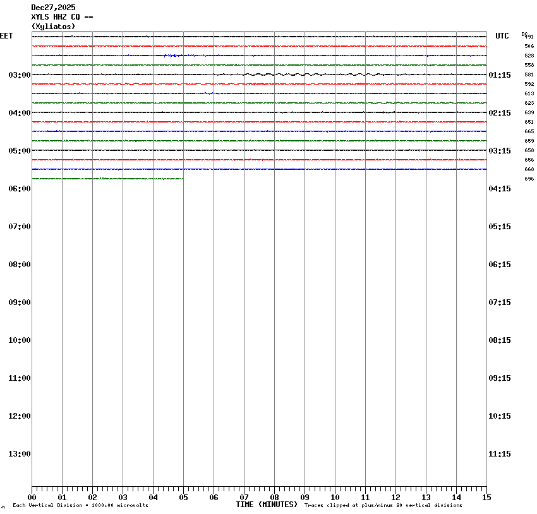Click the (Xyliatos) station name text
Image resolution: width=537 pixels, height=514 pixels.
point(53,27)
